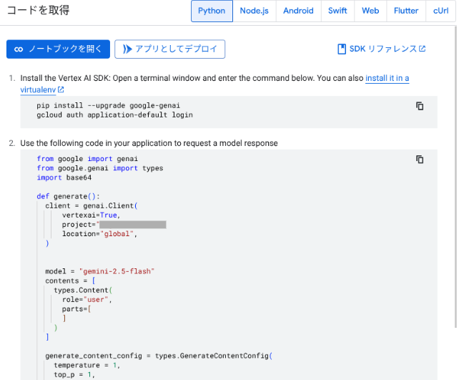
Task: Click the 'コードを取得' heading
Action: 38,10
